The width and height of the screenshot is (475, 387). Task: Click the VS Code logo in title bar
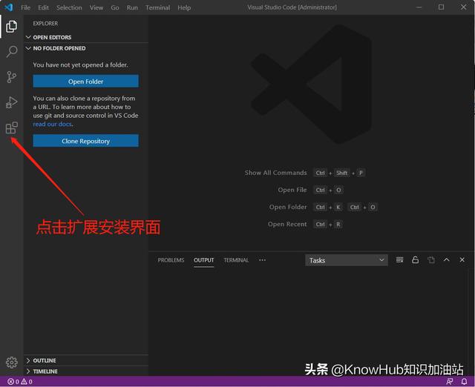click(9, 7)
